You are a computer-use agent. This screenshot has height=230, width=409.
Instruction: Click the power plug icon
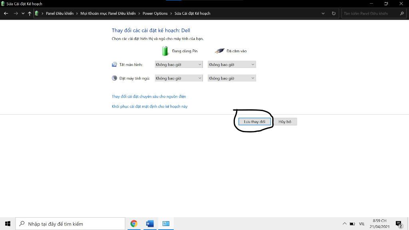tap(219, 51)
